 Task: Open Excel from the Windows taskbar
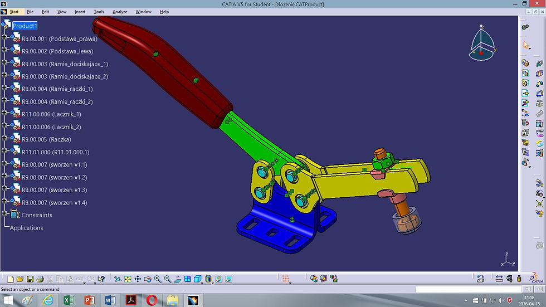[69, 300]
